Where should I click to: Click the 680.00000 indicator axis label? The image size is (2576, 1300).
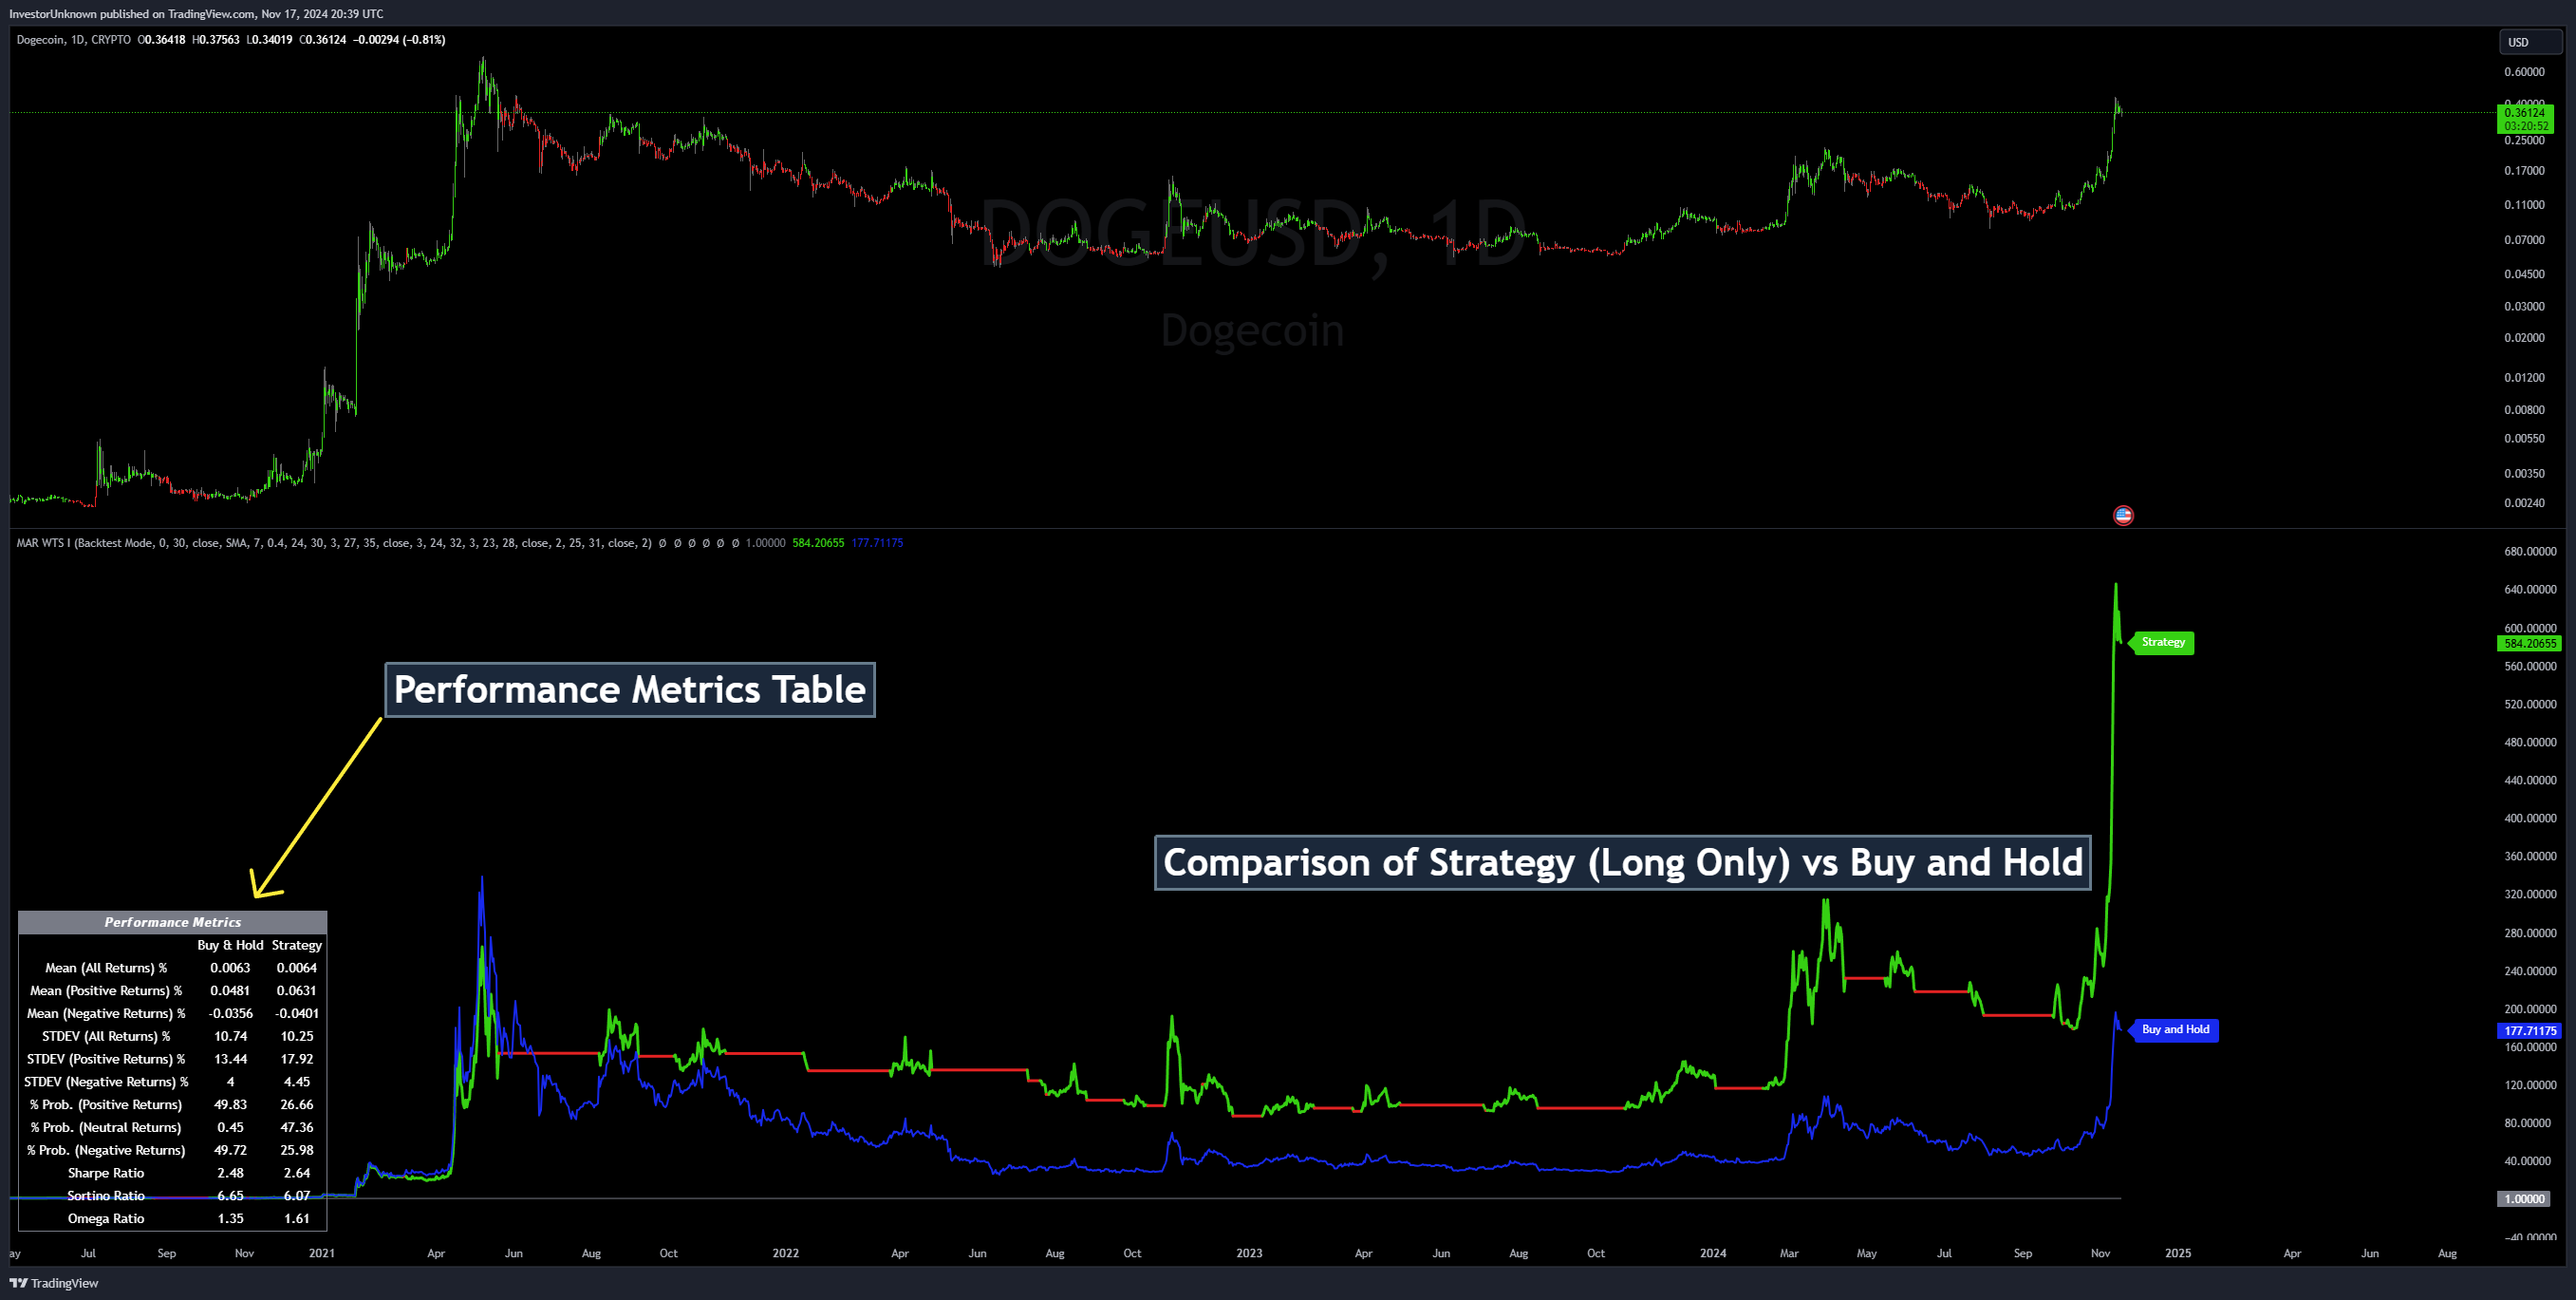pyautogui.click(x=2530, y=552)
